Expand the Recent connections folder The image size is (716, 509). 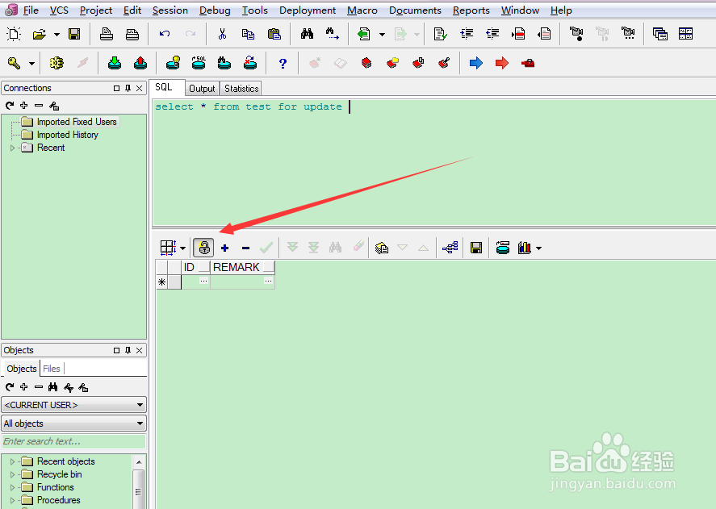12,148
